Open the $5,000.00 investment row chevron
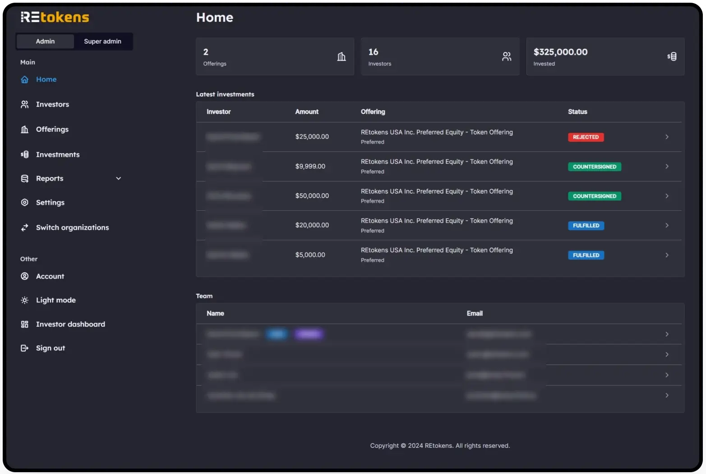 coord(667,255)
